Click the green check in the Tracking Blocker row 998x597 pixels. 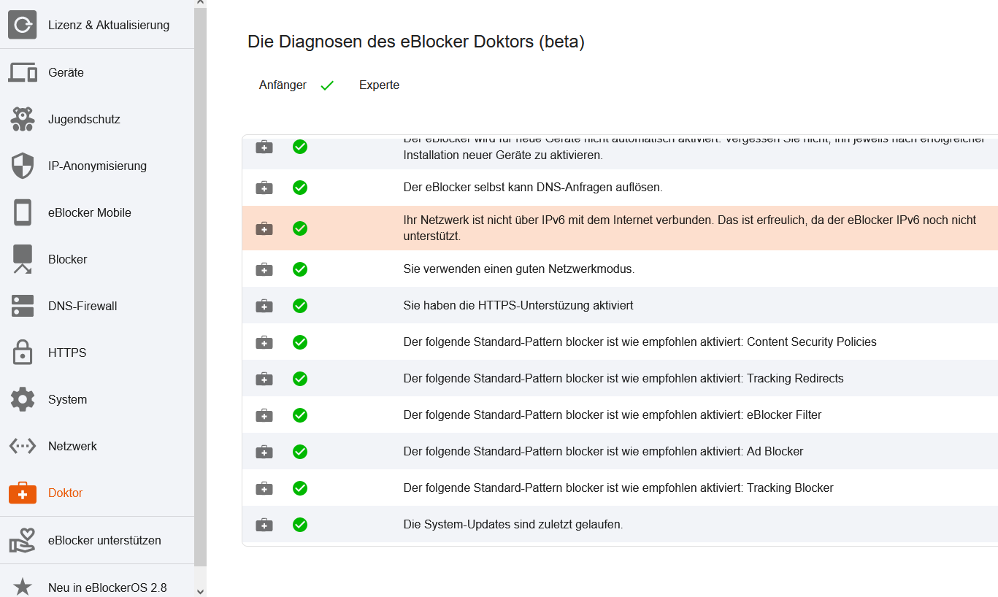[x=299, y=488]
